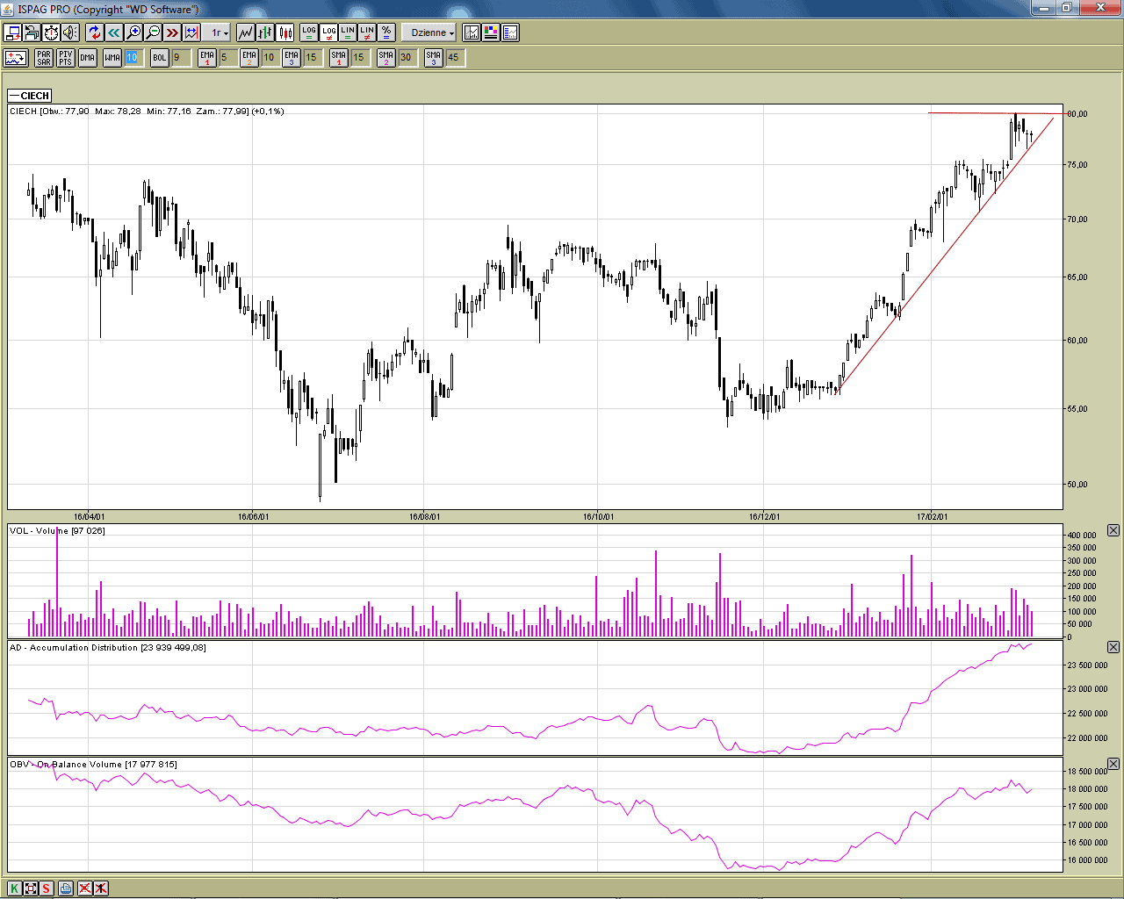Screen dimensions: 1124x899
Task: Open the Dzienne interval dropdown
Action: [x=432, y=32]
